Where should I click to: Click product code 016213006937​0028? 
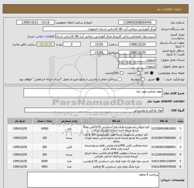(164, 167)
